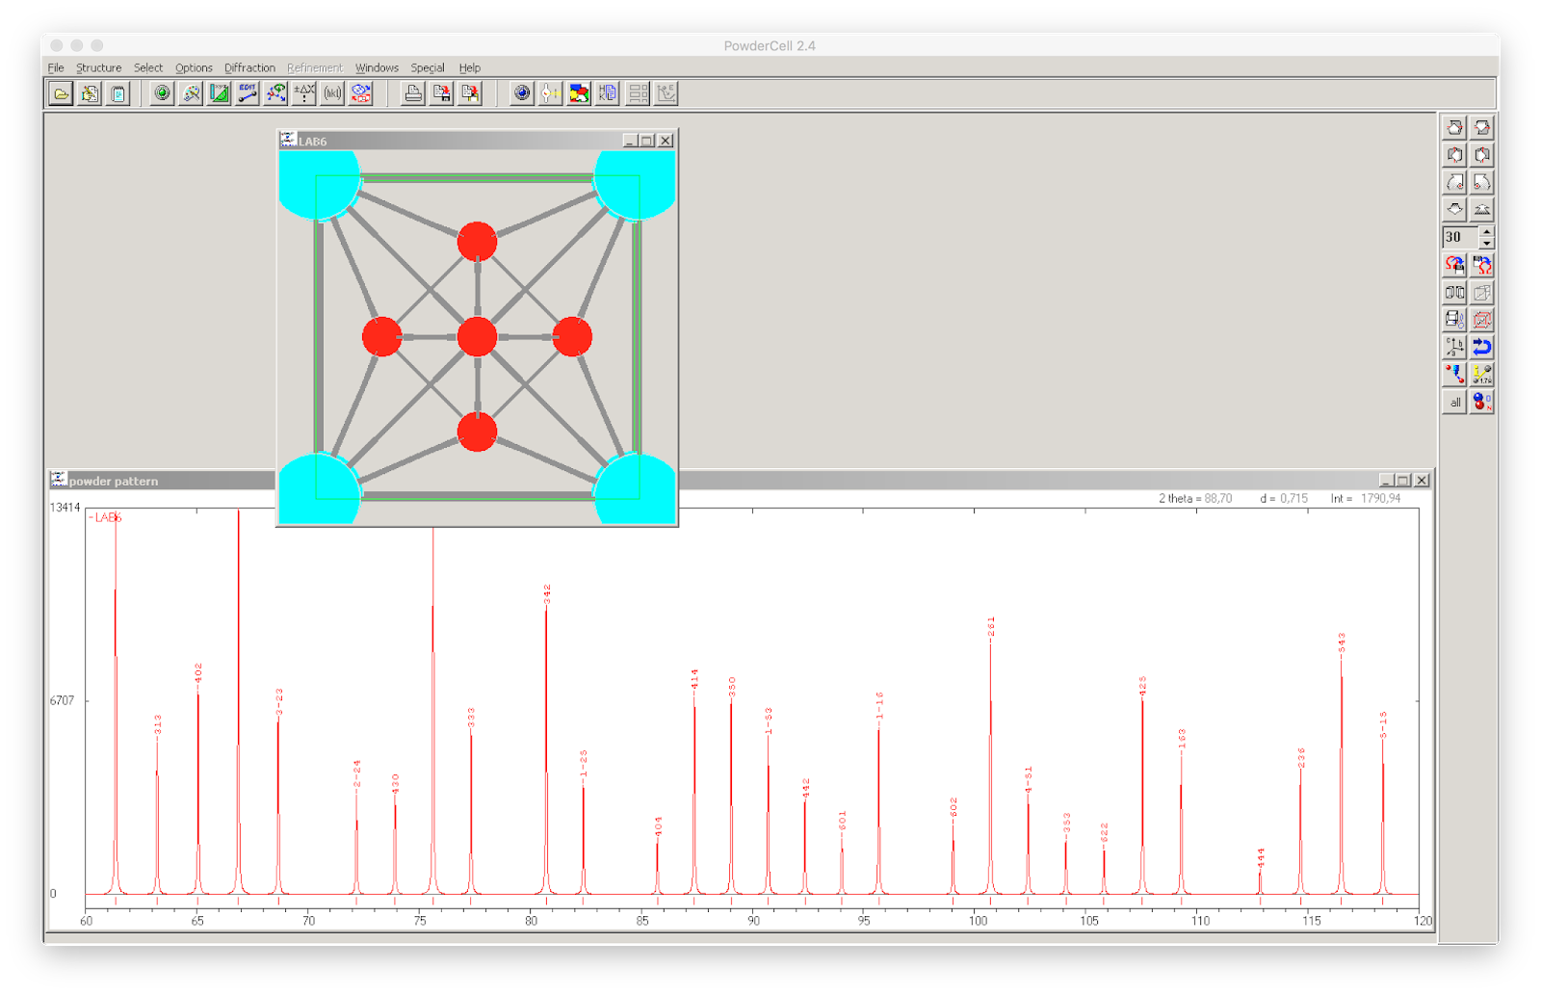Increase the rotation angle with the up stepper
Screen dimensions: 1541x995
click(x=1486, y=231)
